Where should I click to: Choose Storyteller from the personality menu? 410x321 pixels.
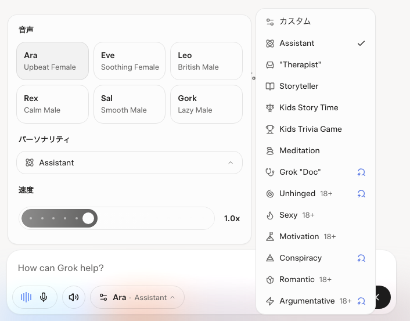tap(298, 86)
